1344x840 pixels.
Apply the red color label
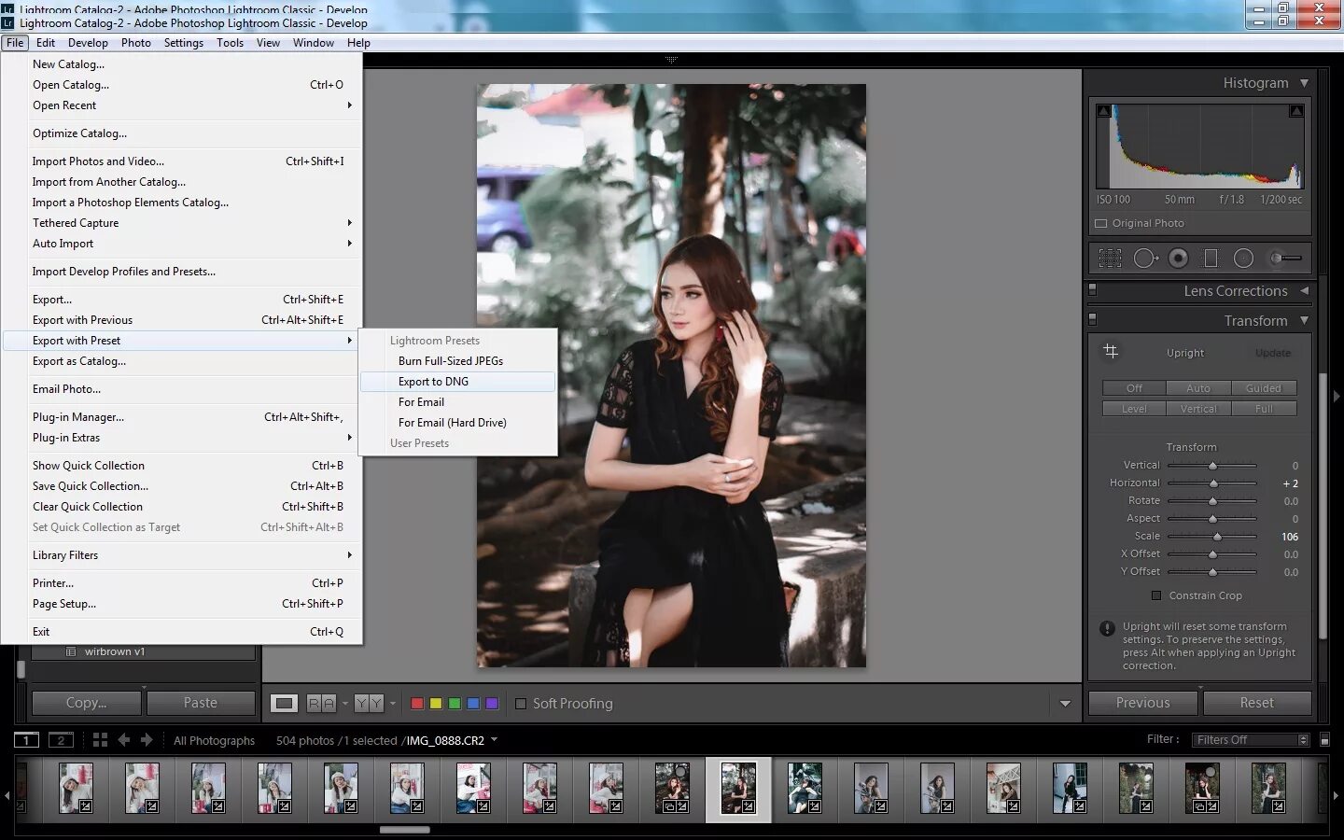click(417, 704)
